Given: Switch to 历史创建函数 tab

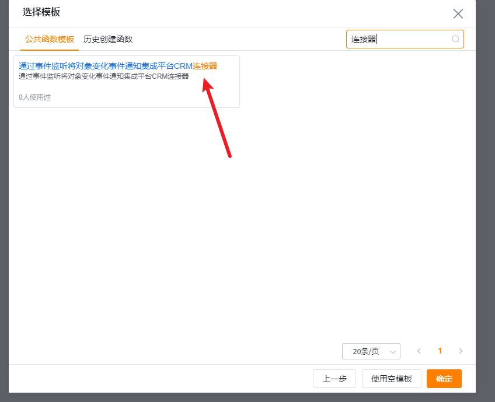Looking at the screenshot, I should (x=108, y=39).
